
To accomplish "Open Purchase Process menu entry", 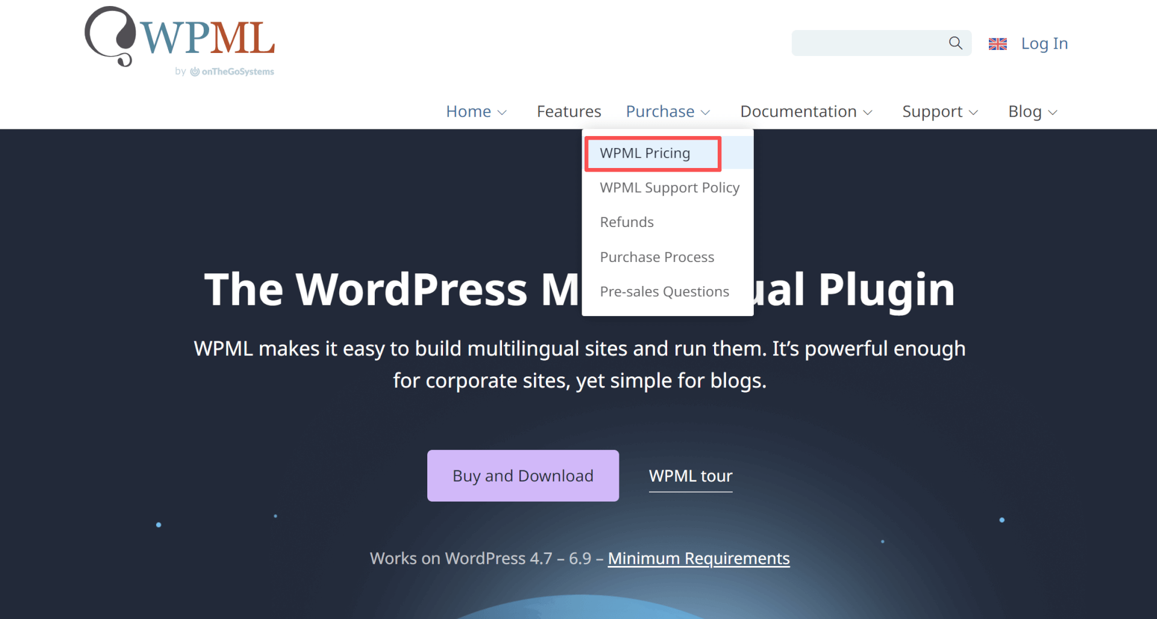I will (656, 257).
